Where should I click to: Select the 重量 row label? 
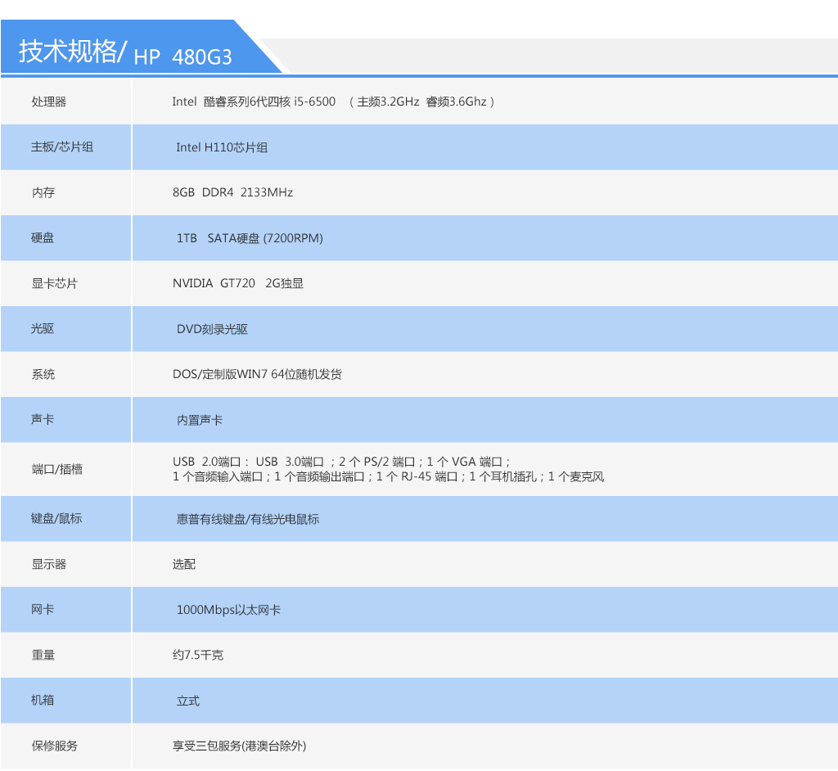(43, 655)
